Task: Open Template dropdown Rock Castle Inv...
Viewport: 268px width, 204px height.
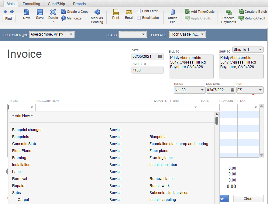Action: click(x=202, y=34)
